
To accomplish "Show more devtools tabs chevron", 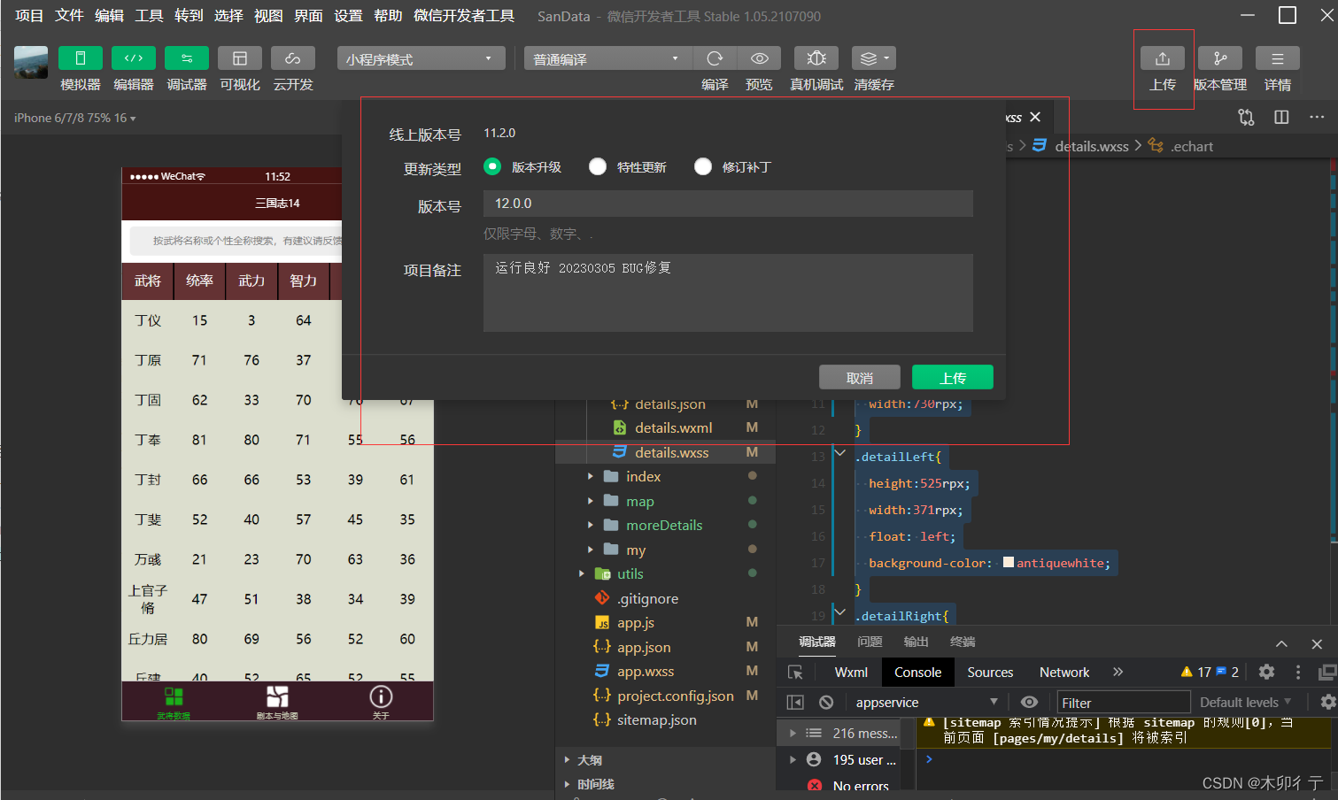I will click(1118, 673).
